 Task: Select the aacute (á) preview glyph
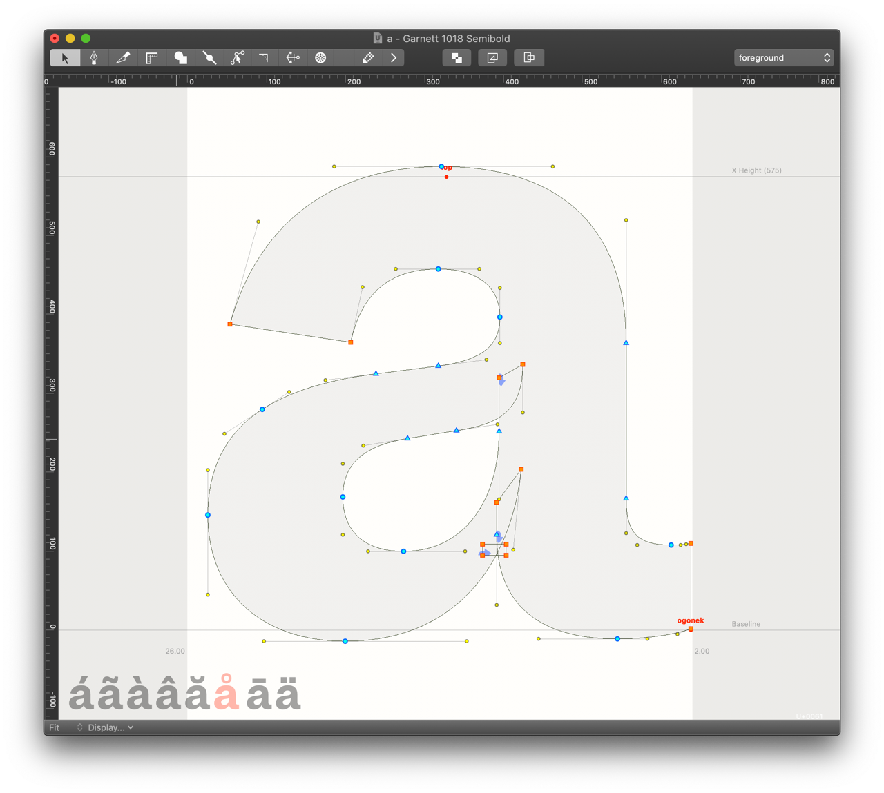(81, 694)
